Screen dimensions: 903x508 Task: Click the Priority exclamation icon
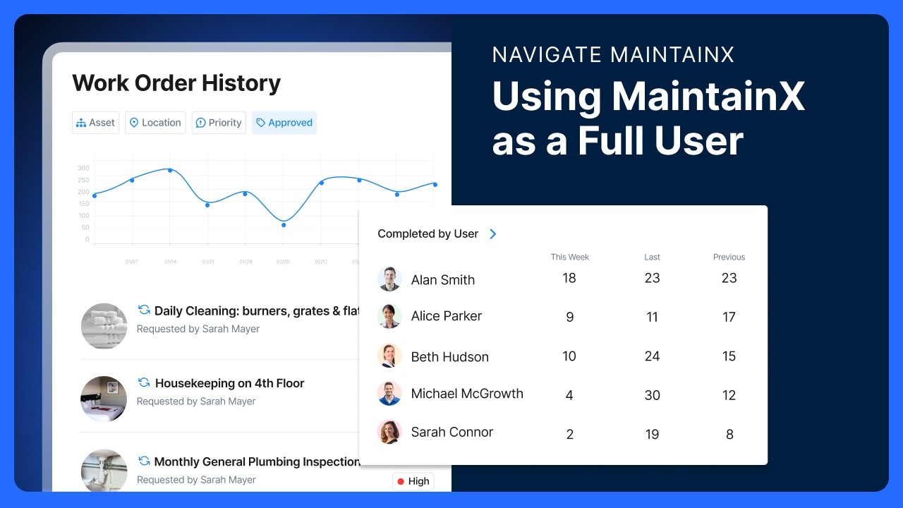click(200, 123)
